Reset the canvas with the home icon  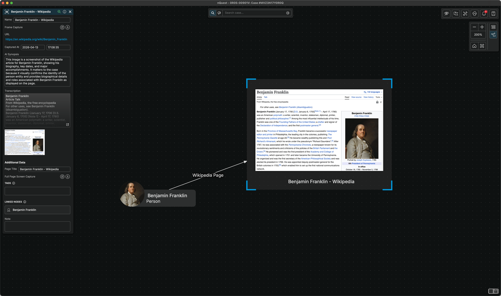tap(474, 46)
